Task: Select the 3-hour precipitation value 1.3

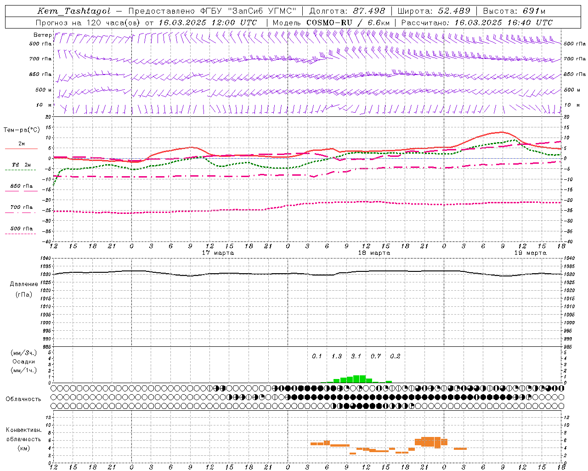Action: tap(337, 356)
